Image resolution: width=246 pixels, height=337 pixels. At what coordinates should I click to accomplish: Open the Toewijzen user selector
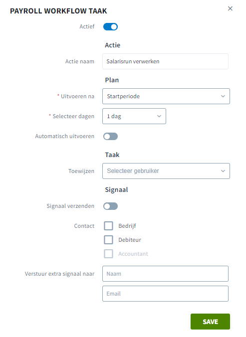[166, 171]
